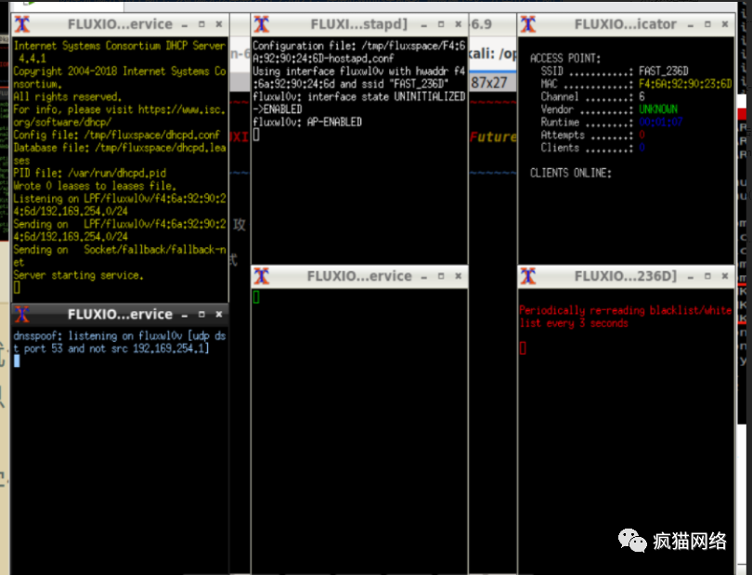Minimize the FLUXIO...icator access point window
This screenshot has width=752, height=575.
(691, 25)
